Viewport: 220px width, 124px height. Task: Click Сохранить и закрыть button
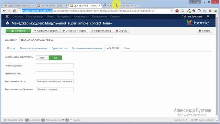tap(46, 31)
